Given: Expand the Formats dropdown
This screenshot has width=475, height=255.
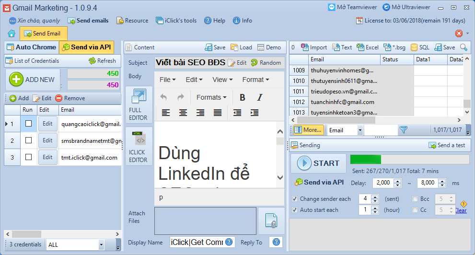Looking at the screenshot, I should [211, 97].
